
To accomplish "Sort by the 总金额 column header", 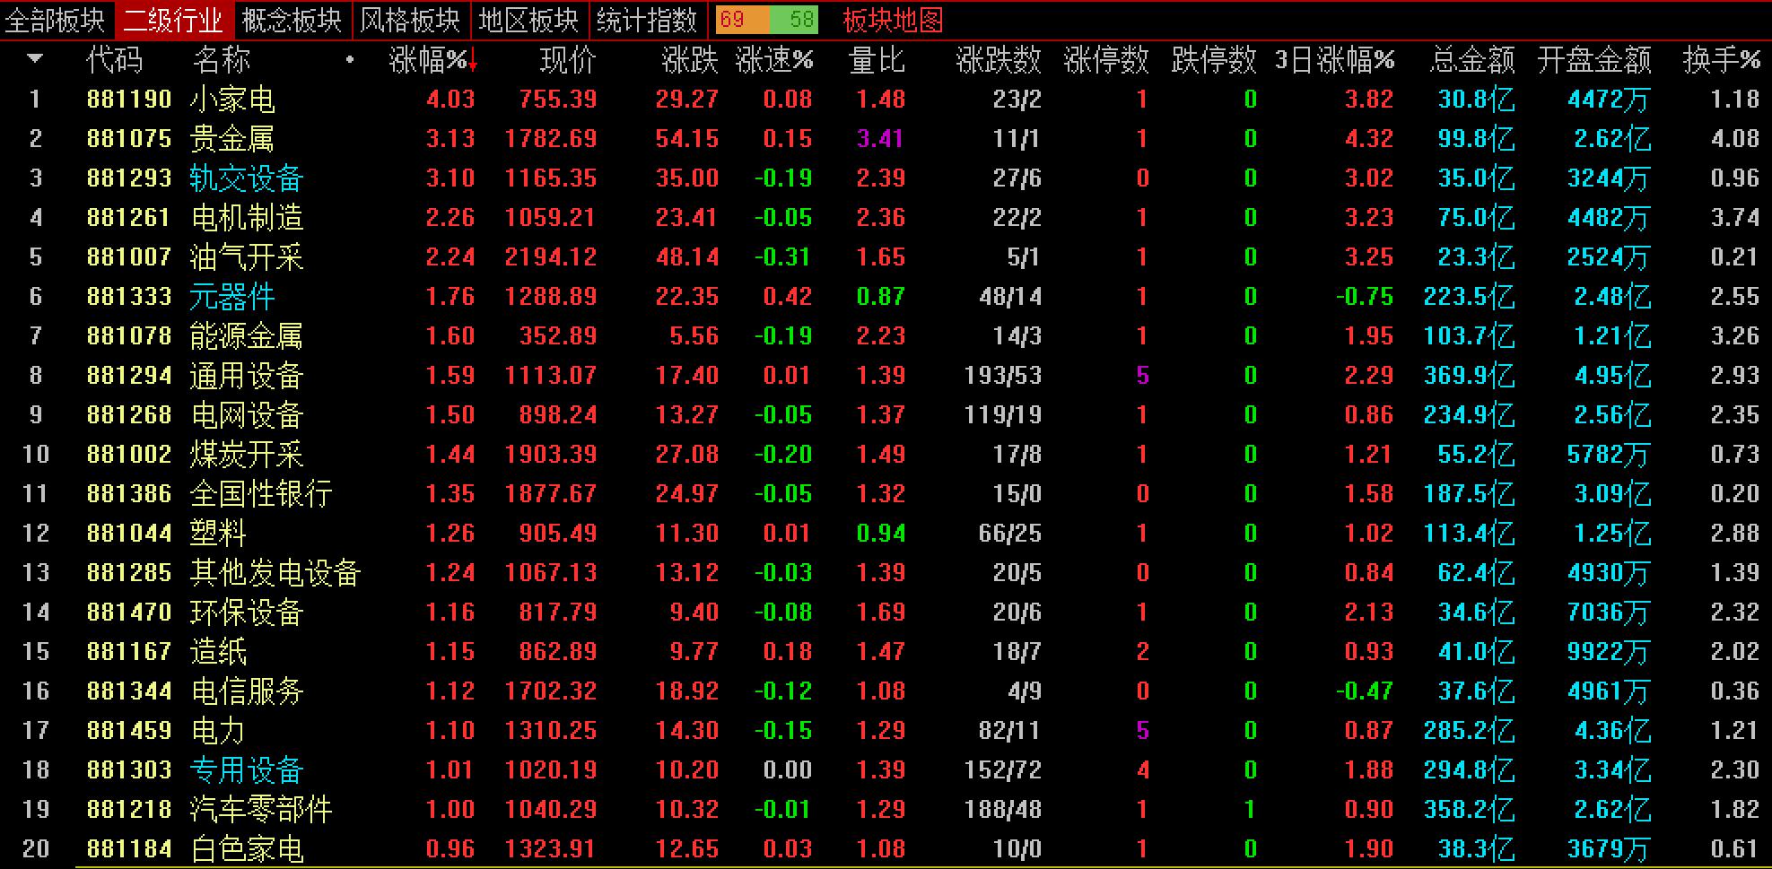I will (x=1472, y=60).
